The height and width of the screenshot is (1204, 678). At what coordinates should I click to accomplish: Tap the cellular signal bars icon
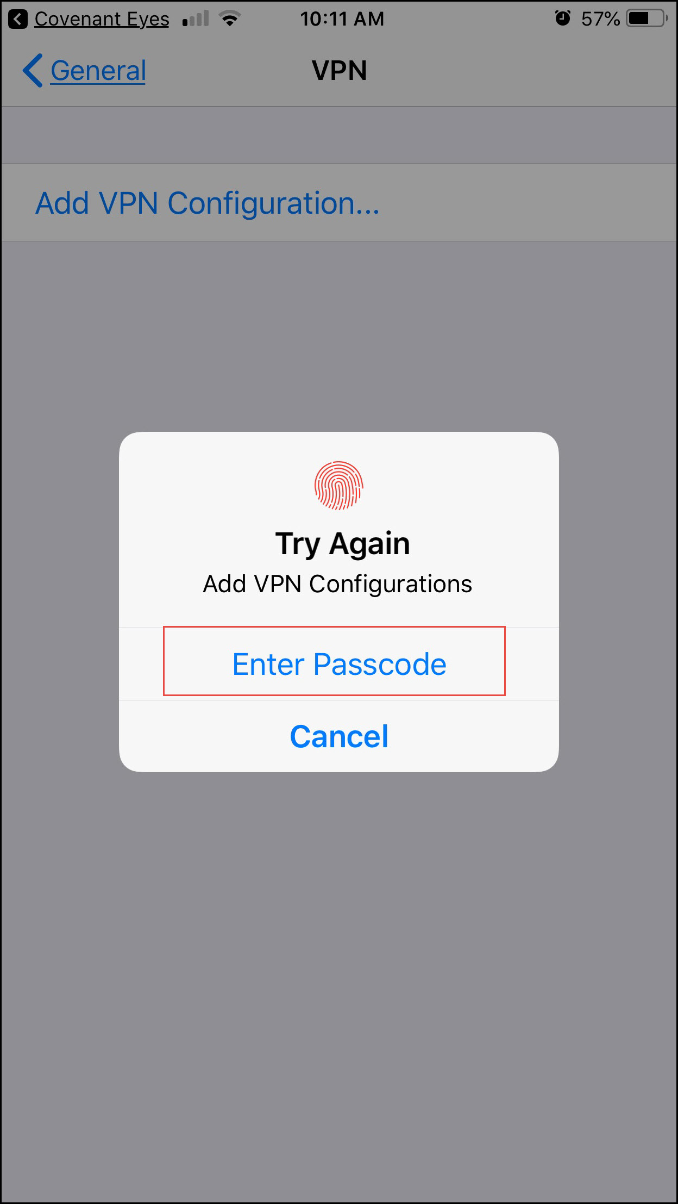[x=196, y=19]
